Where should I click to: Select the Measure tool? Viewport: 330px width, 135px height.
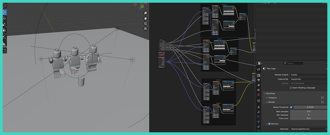point(4,44)
